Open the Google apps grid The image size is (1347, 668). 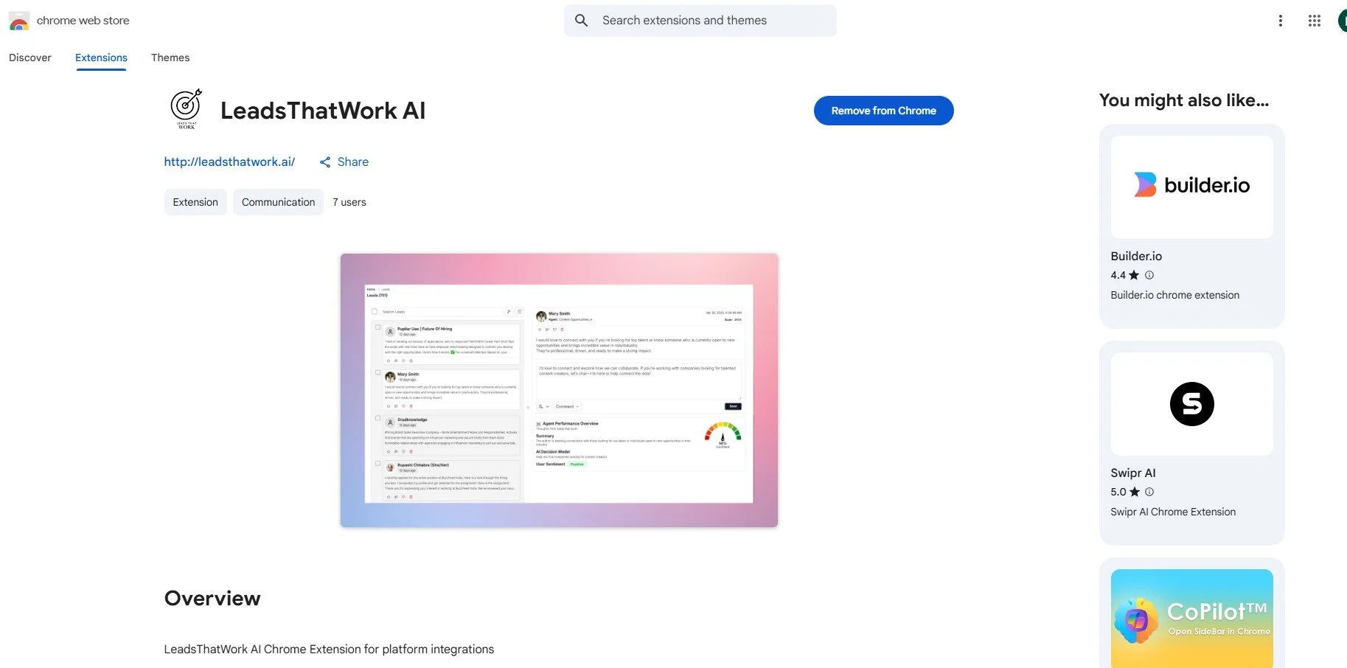tap(1315, 21)
